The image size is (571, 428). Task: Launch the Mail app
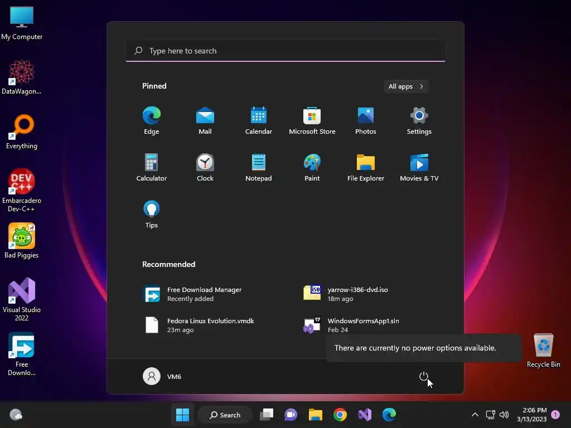tap(205, 120)
